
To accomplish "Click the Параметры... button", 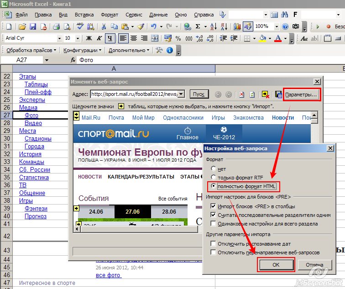I will [x=301, y=95].
